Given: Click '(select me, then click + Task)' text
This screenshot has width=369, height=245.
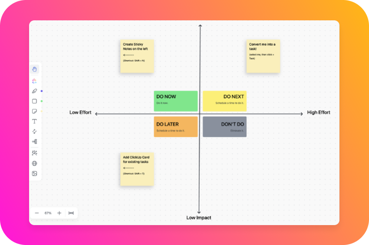Looking at the screenshot, I should point(262,57).
